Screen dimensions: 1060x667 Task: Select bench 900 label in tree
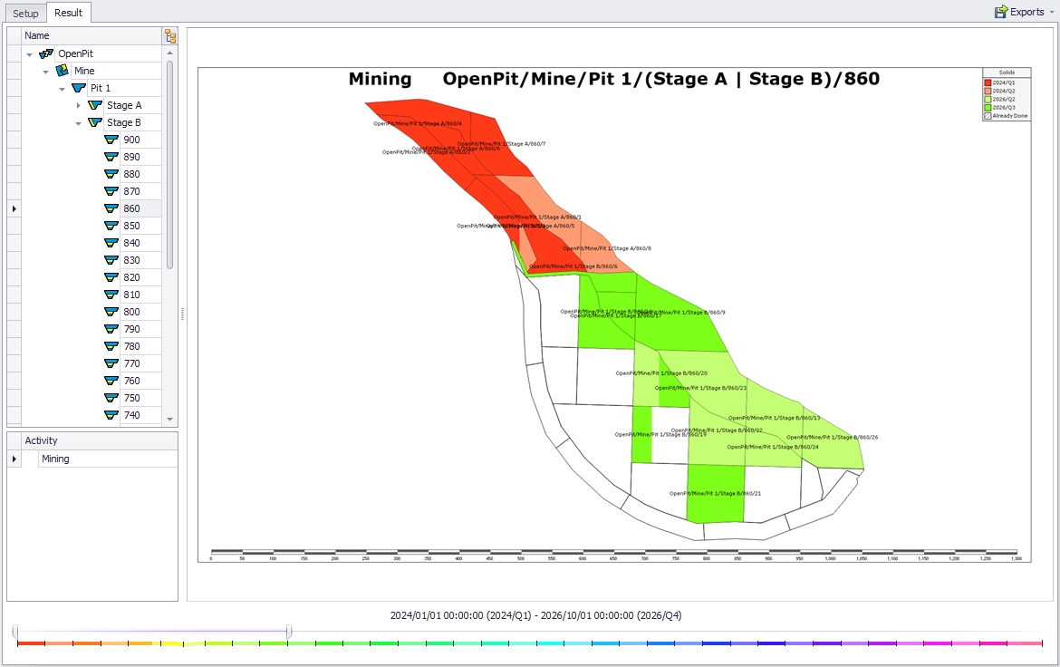132,140
